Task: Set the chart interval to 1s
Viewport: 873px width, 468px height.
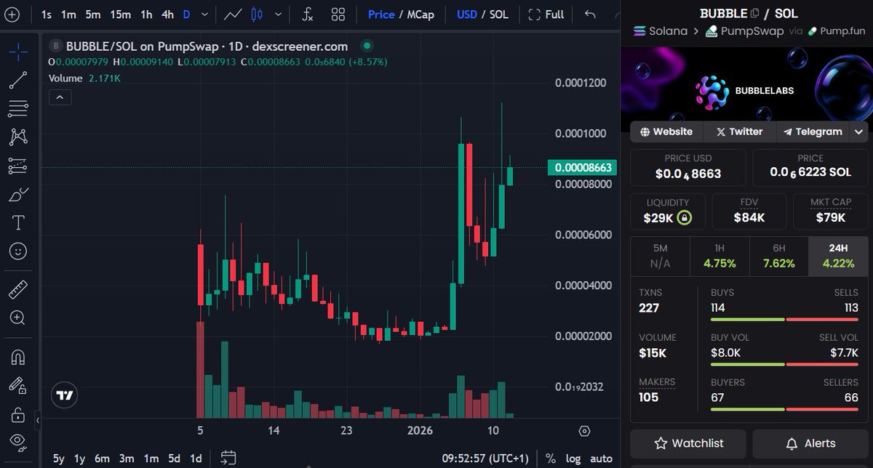Action: [x=47, y=14]
